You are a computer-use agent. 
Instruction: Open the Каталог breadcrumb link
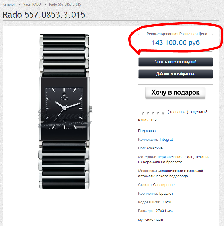pos(9,4)
